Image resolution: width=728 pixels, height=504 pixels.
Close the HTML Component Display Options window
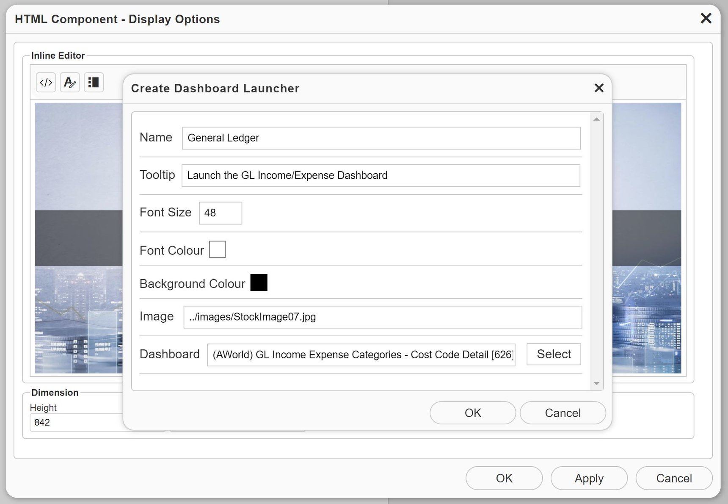click(x=706, y=18)
